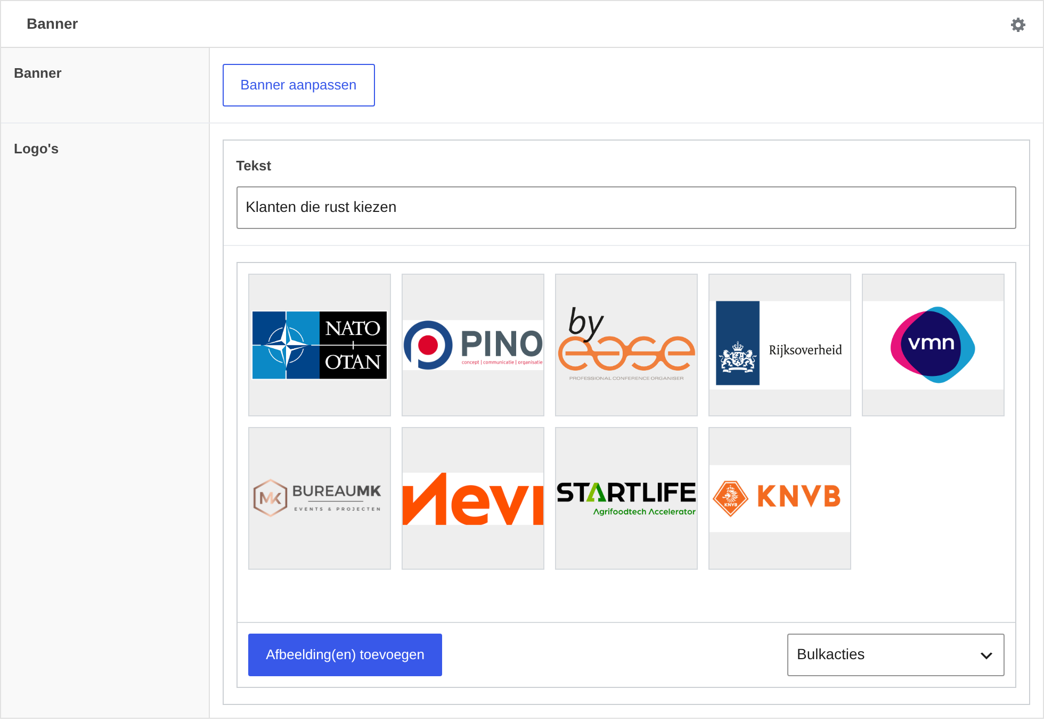This screenshot has height=722, width=1044.
Task: Select the vmn logo thumbnail
Action: pyautogui.click(x=933, y=345)
